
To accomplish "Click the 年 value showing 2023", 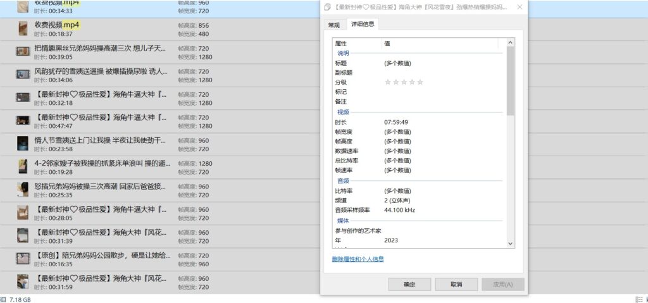I will [391, 240].
